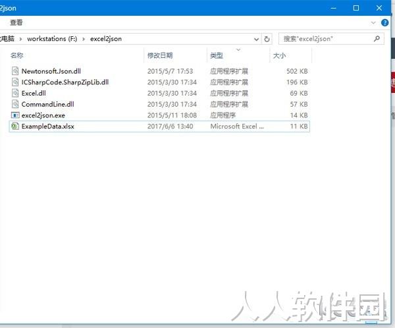Go to workstations (F:) in breadcrumb
Screen dimensions: 395x328
click(52, 39)
